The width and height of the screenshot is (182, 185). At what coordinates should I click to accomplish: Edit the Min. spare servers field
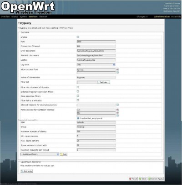(x=96, y=136)
